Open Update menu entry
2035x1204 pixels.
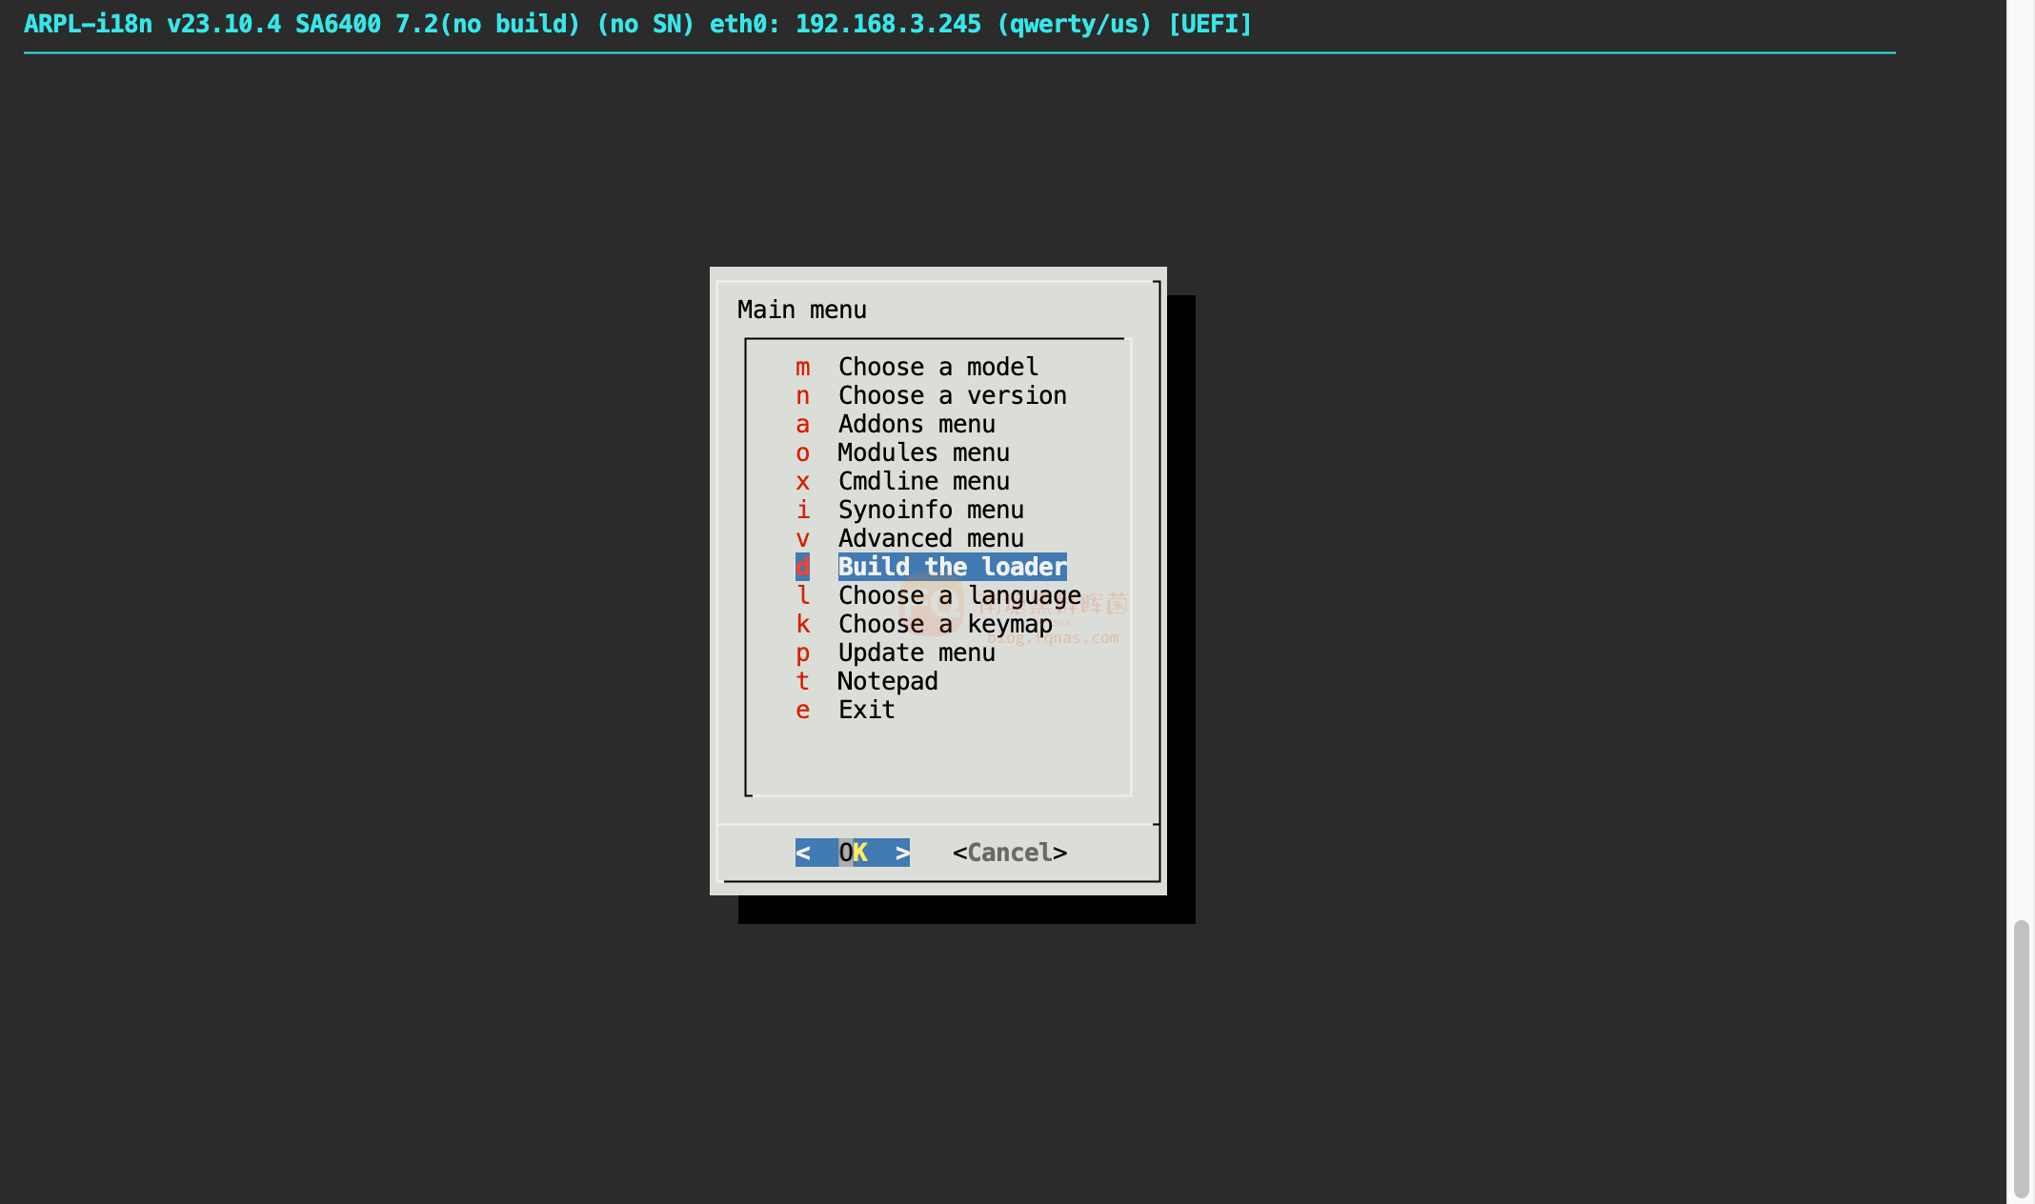tap(916, 651)
